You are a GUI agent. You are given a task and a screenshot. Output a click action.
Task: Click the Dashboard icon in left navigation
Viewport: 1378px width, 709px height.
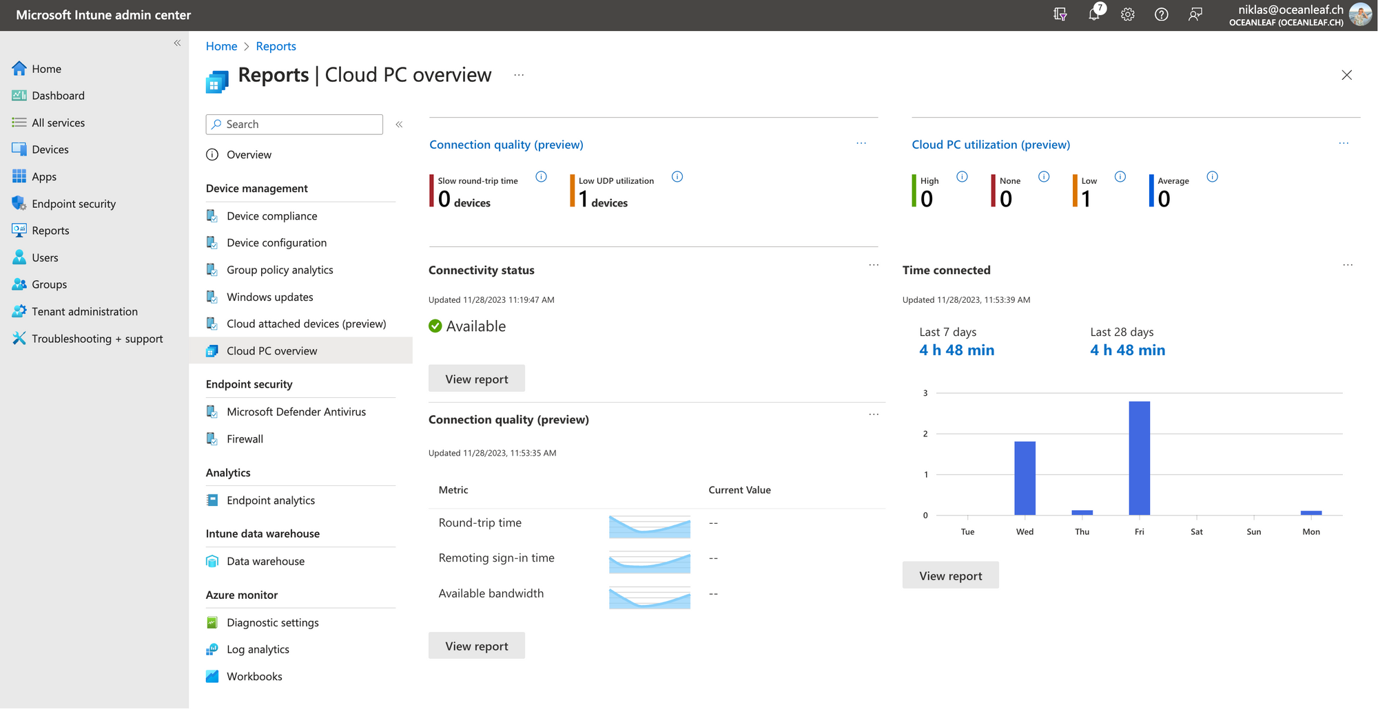[x=19, y=96]
